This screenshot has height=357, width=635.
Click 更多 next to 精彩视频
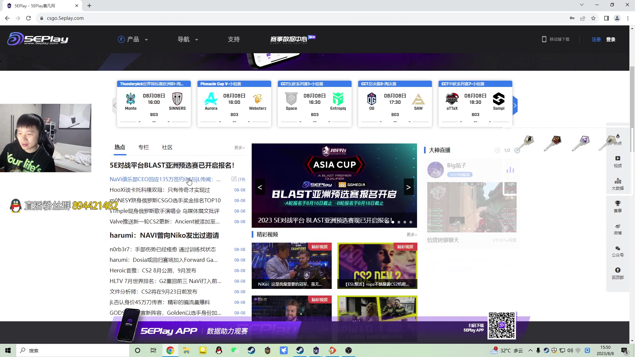click(x=412, y=235)
